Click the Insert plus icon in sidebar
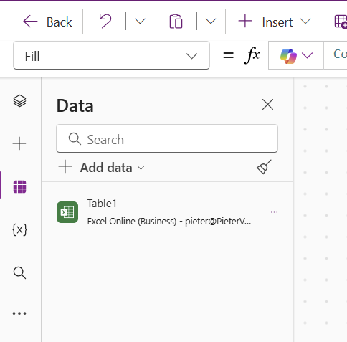This screenshot has width=347, height=342. tap(19, 143)
